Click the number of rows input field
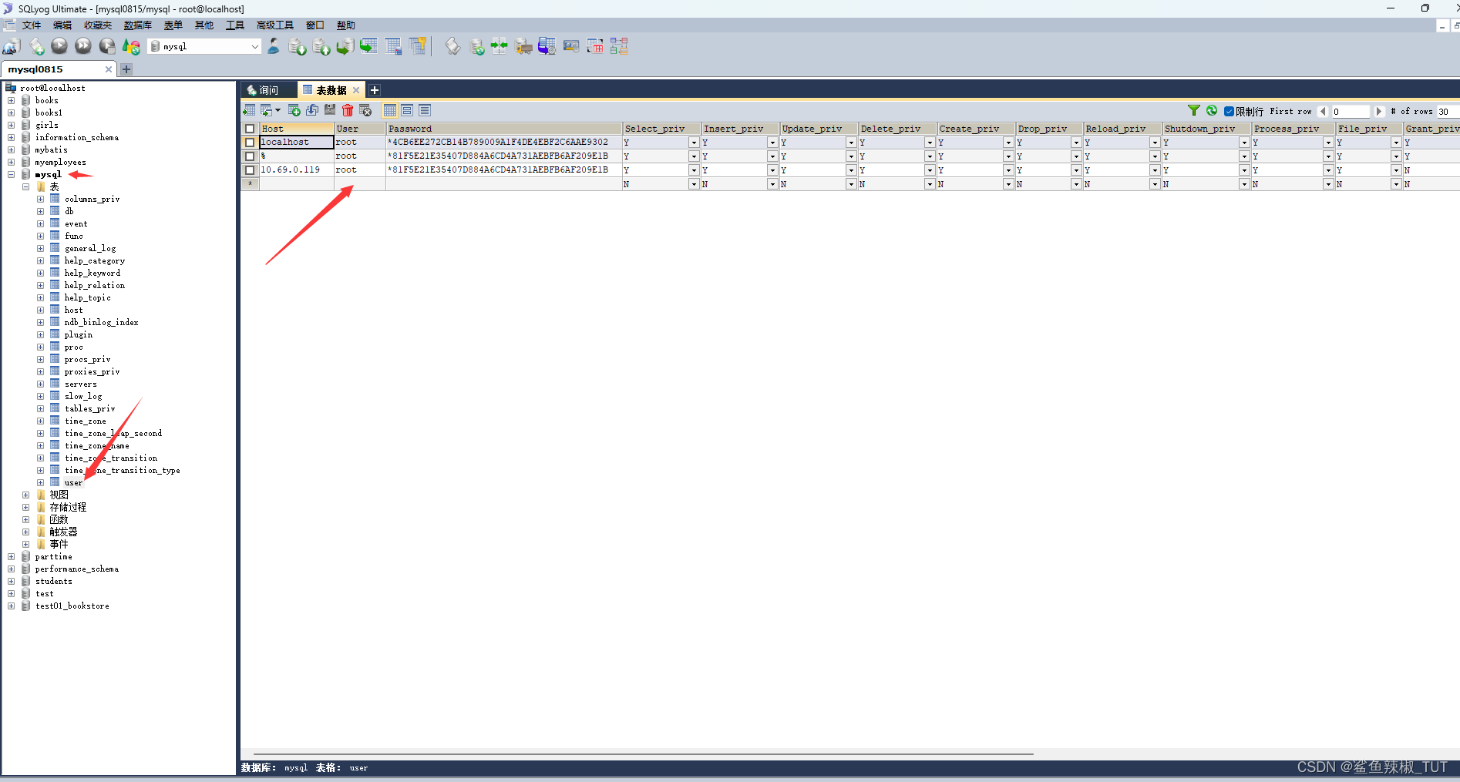Screen dimensions: 1460x782 coord(1447,111)
